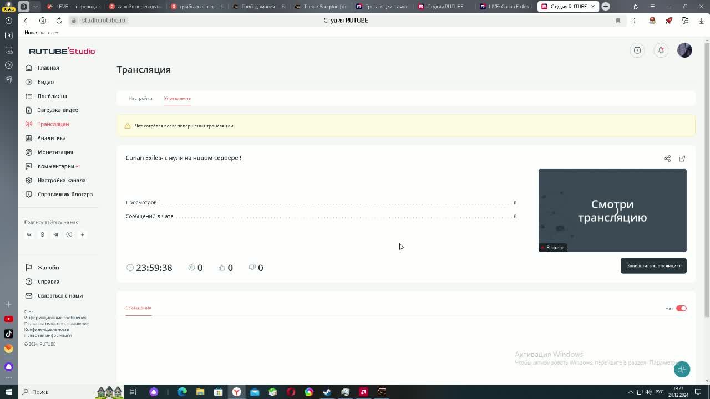
Task: Click the Viber social icon
Action: tap(69, 234)
